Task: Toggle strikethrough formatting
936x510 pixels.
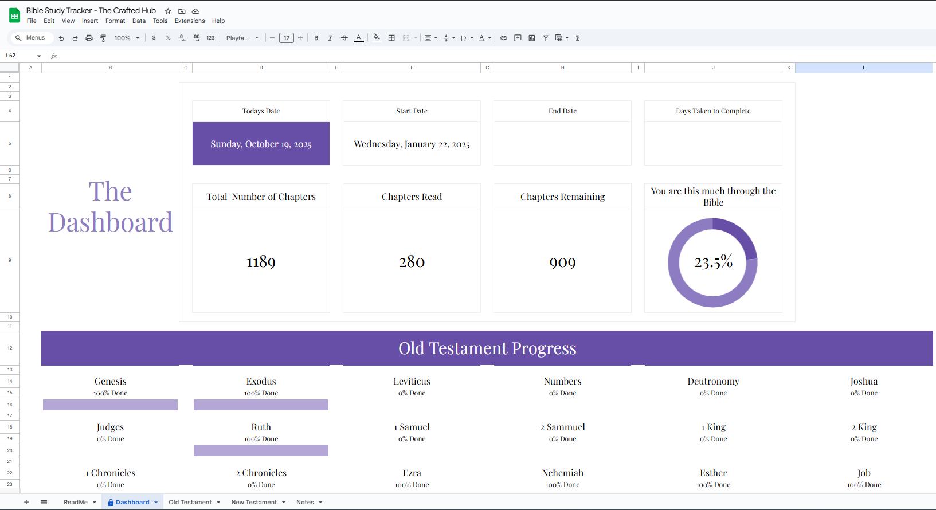Action: point(344,38)
